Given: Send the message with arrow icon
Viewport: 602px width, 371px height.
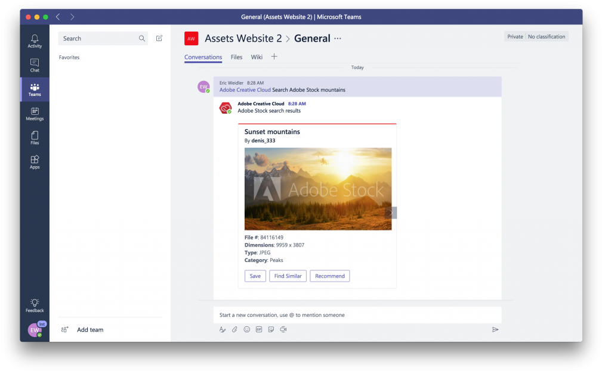Looking at the screenshot, I should 495,329.
